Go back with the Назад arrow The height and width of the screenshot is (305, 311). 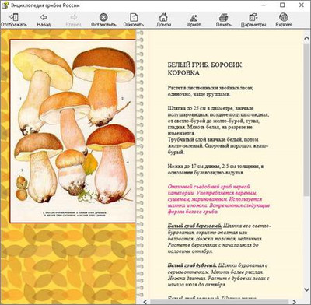point(44,17)
